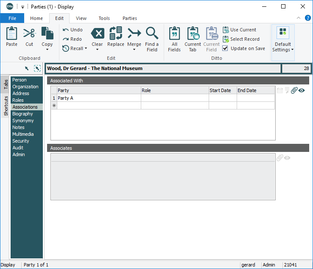Click the help question mark icon
Screen dimensions: 313x269
pos(308,18)
